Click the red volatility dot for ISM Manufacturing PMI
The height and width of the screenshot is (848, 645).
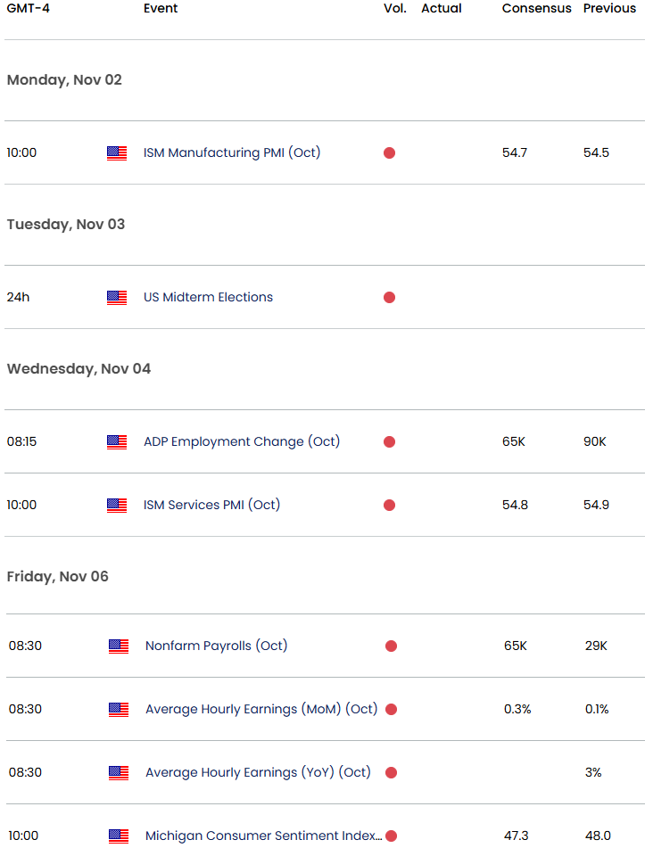pos(389,153)
